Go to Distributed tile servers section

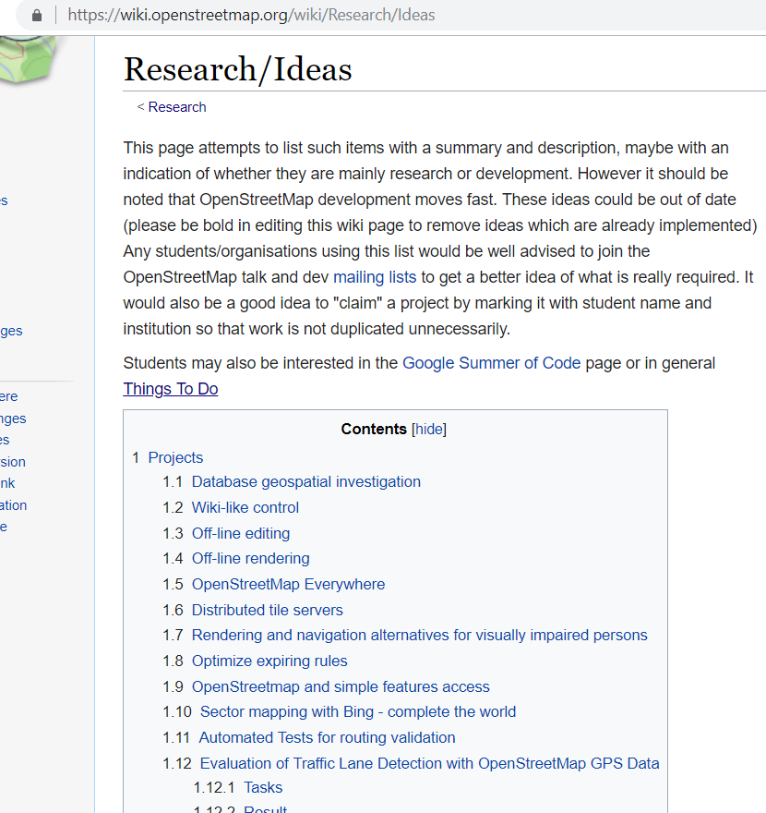pos(268,611)
